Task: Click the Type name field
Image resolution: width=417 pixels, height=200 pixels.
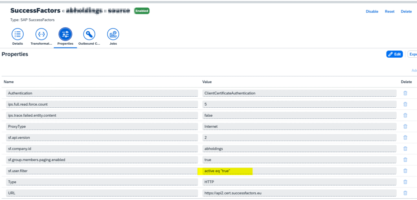Action: [x=102, y=182]
